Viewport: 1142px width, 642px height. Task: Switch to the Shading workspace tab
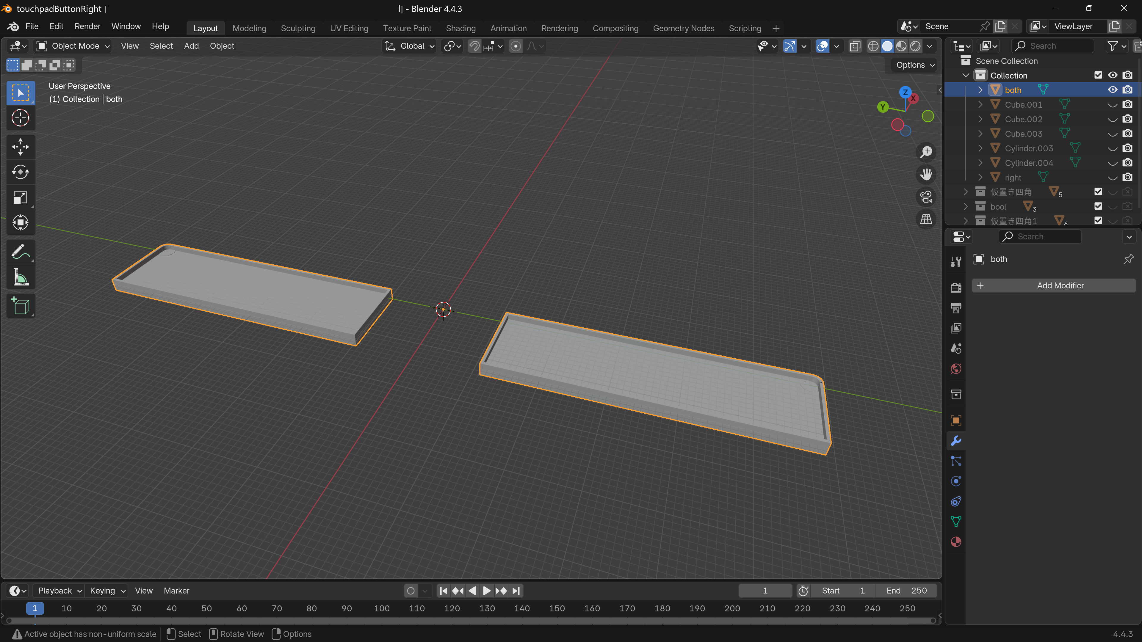coord(460,28)
